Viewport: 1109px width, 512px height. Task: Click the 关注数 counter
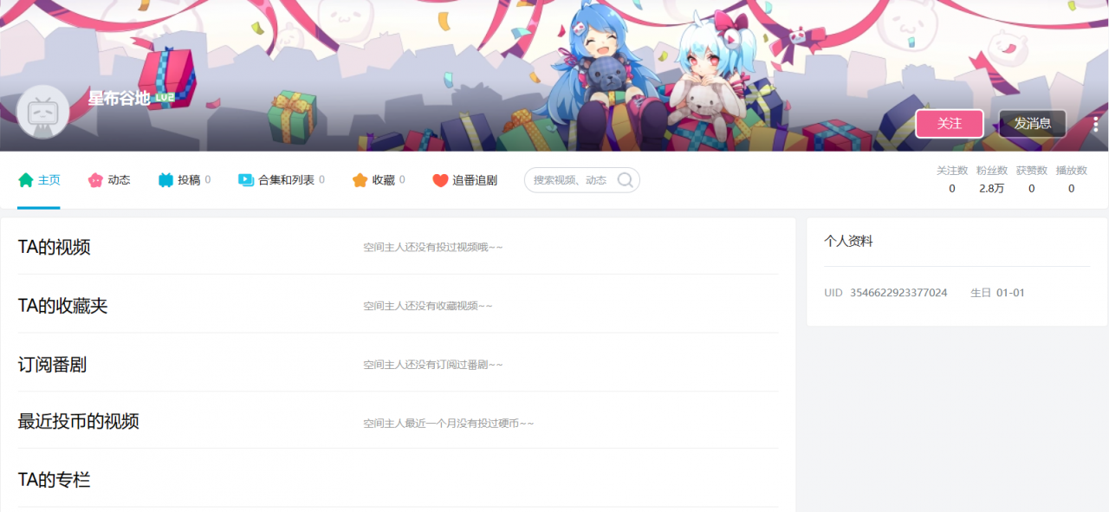pos(952,179)
